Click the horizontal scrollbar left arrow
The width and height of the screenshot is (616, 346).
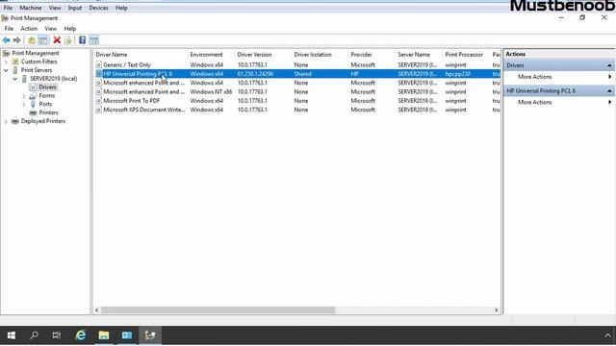(97, 309)
